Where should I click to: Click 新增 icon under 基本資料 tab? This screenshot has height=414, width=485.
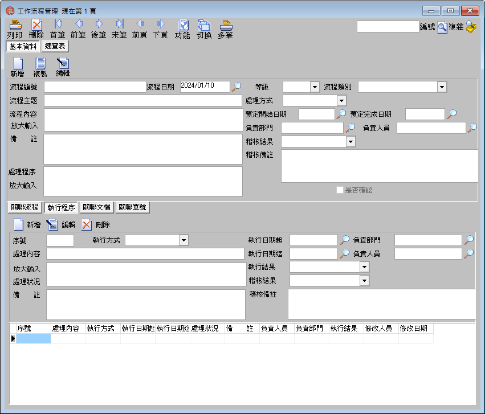tap(18, 63)
